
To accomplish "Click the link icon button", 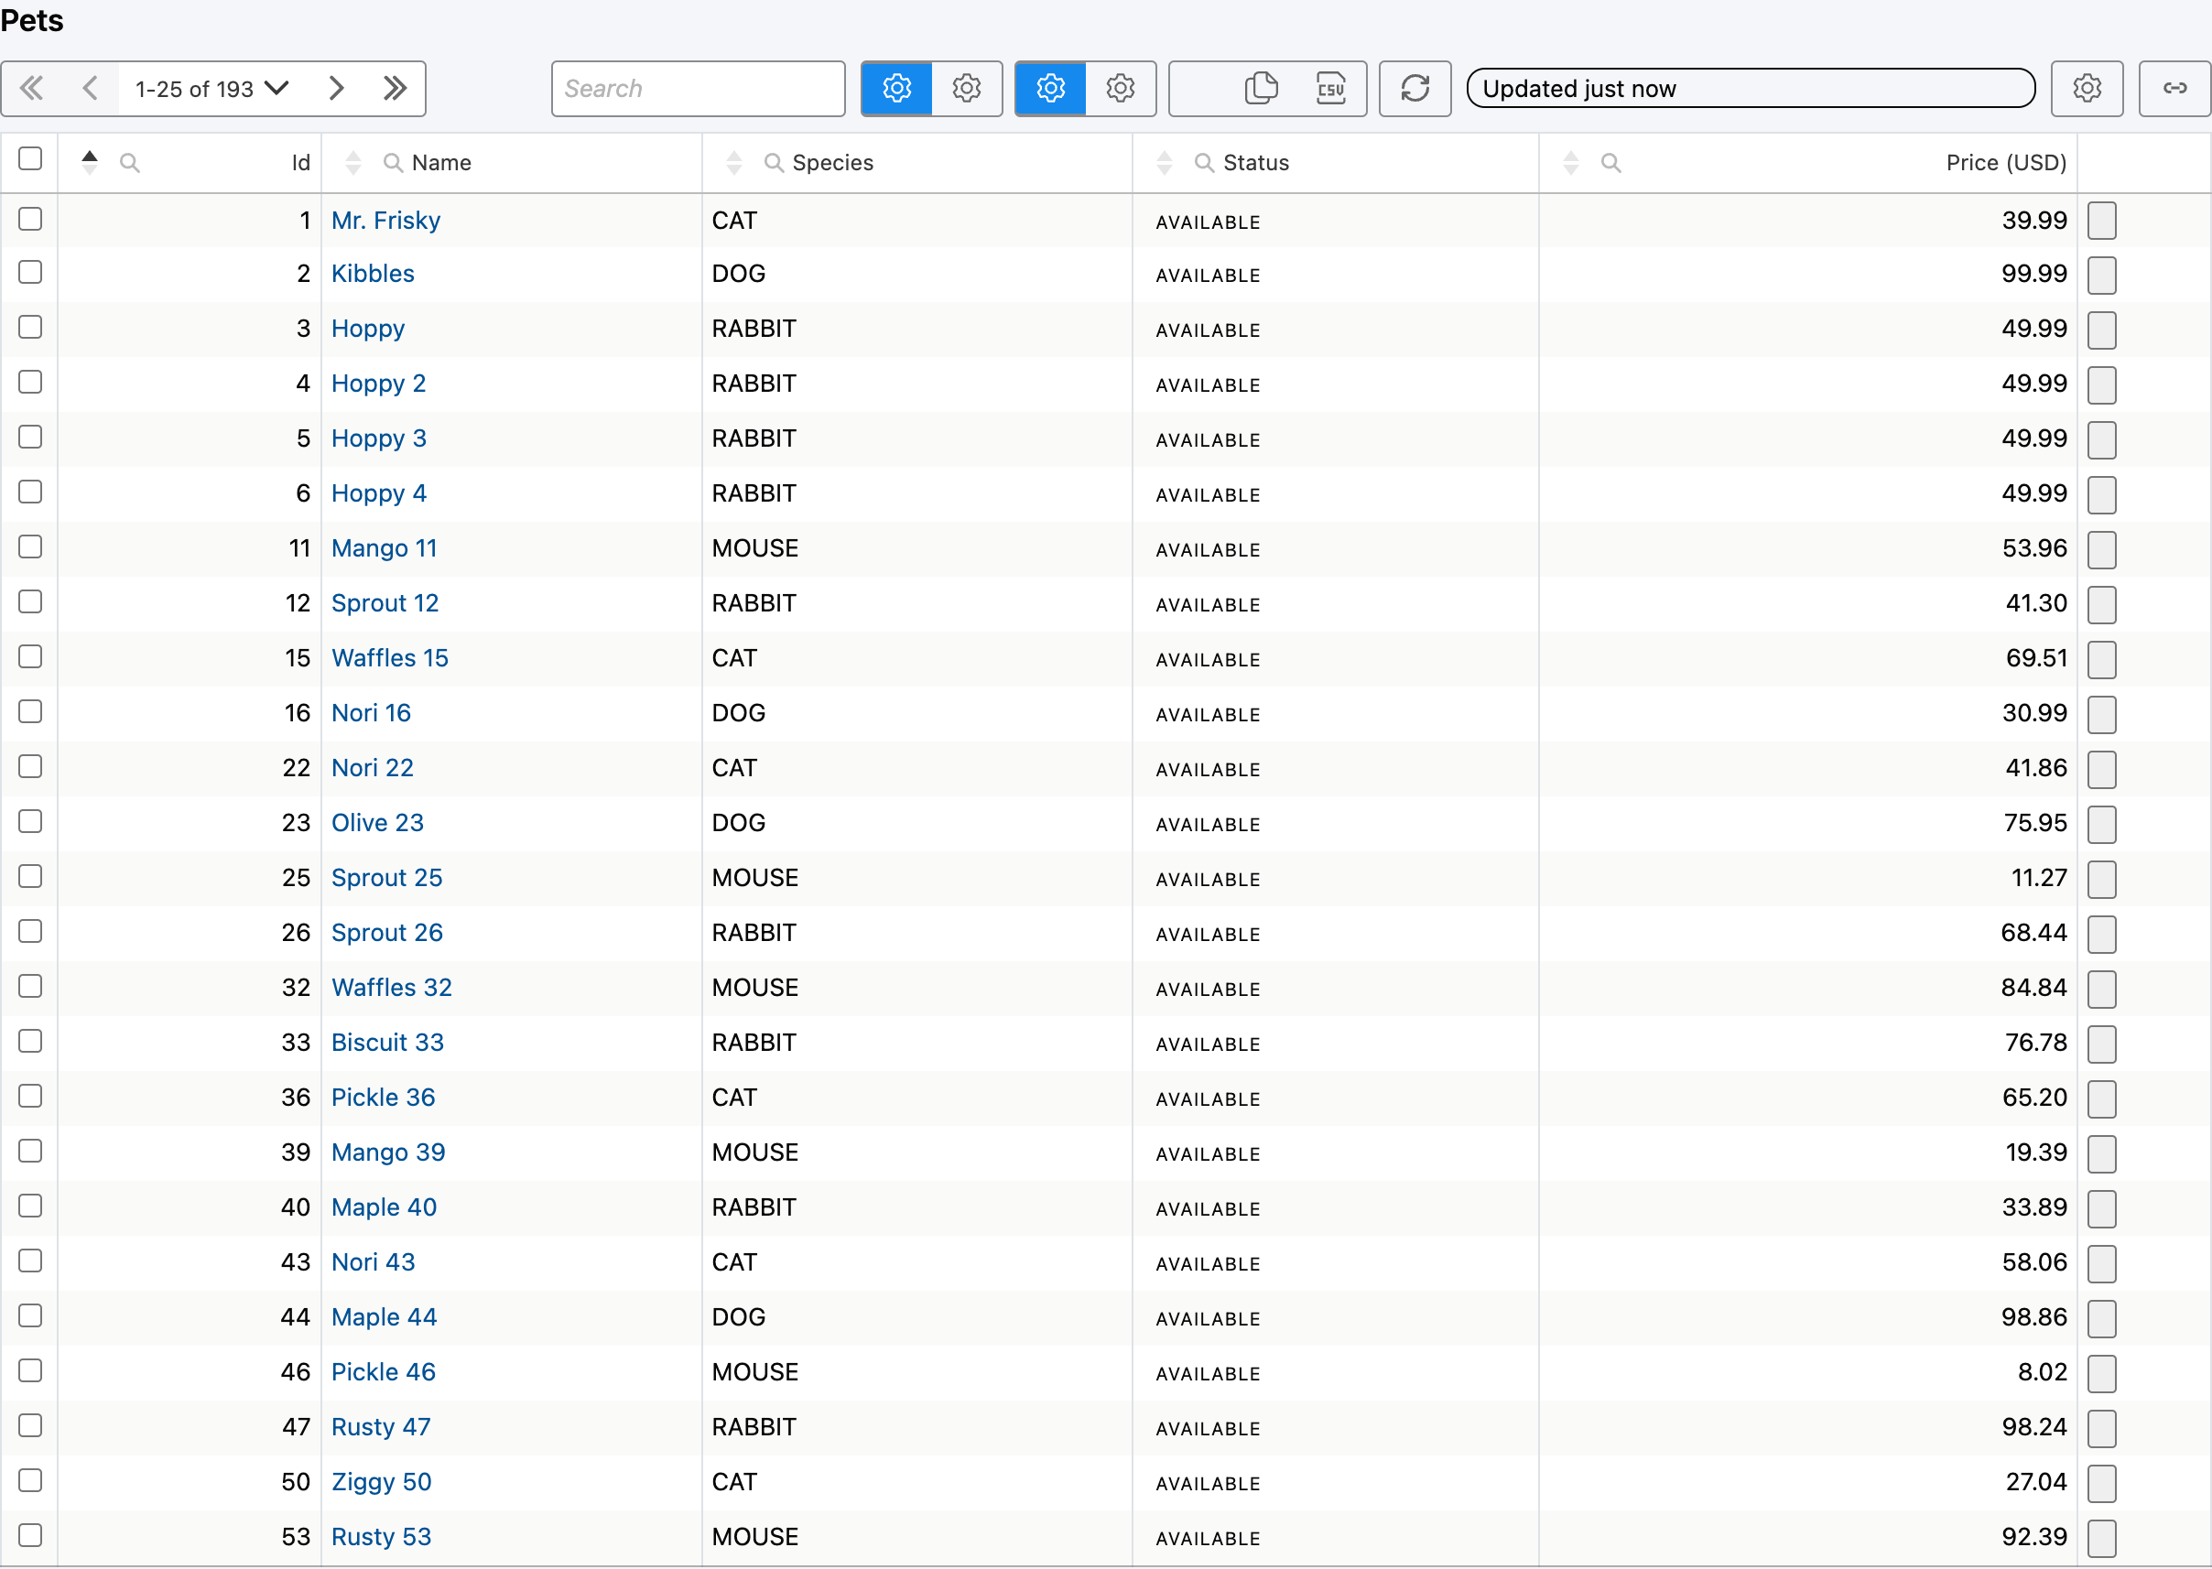I will [2174, 89].
